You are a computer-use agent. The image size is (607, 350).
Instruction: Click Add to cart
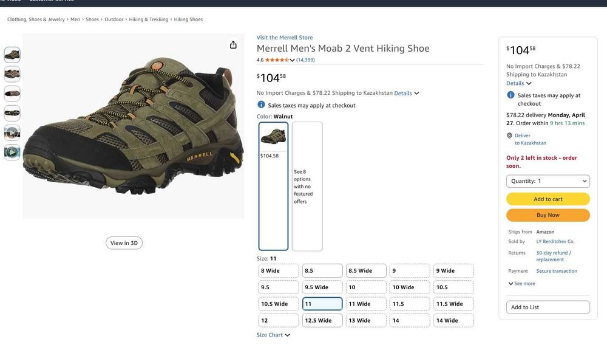point(548,199)
